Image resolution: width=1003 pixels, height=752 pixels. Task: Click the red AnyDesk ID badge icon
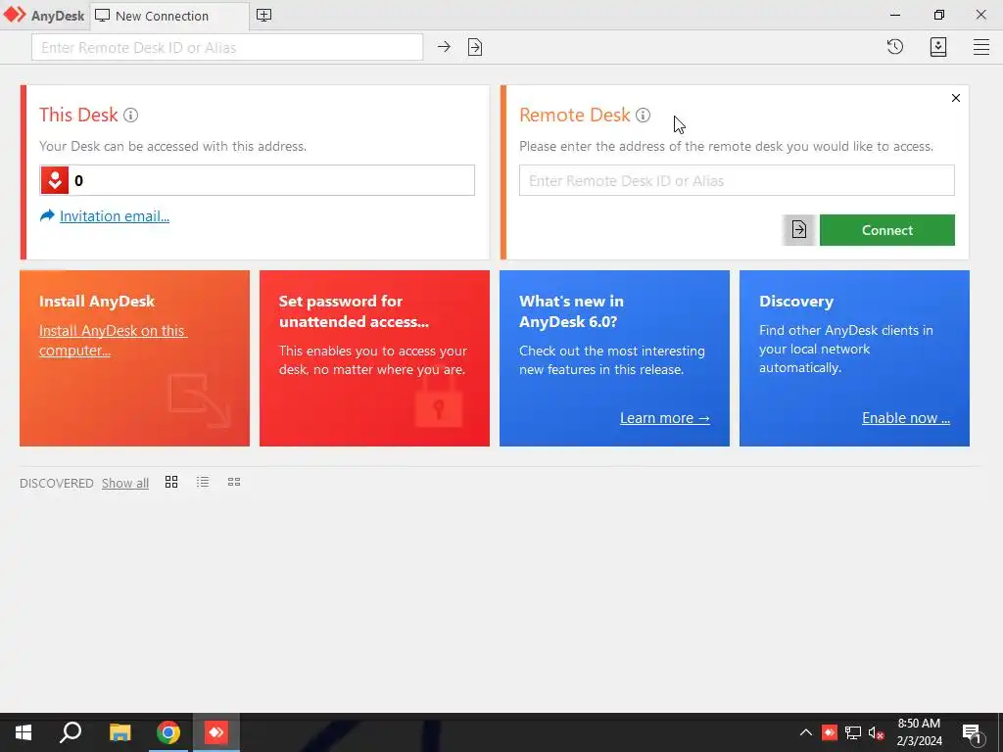click(55, 180)
